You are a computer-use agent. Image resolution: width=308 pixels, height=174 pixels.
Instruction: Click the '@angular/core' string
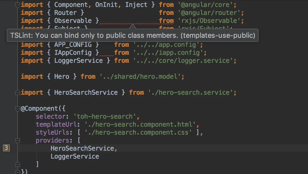click(205, 5)
